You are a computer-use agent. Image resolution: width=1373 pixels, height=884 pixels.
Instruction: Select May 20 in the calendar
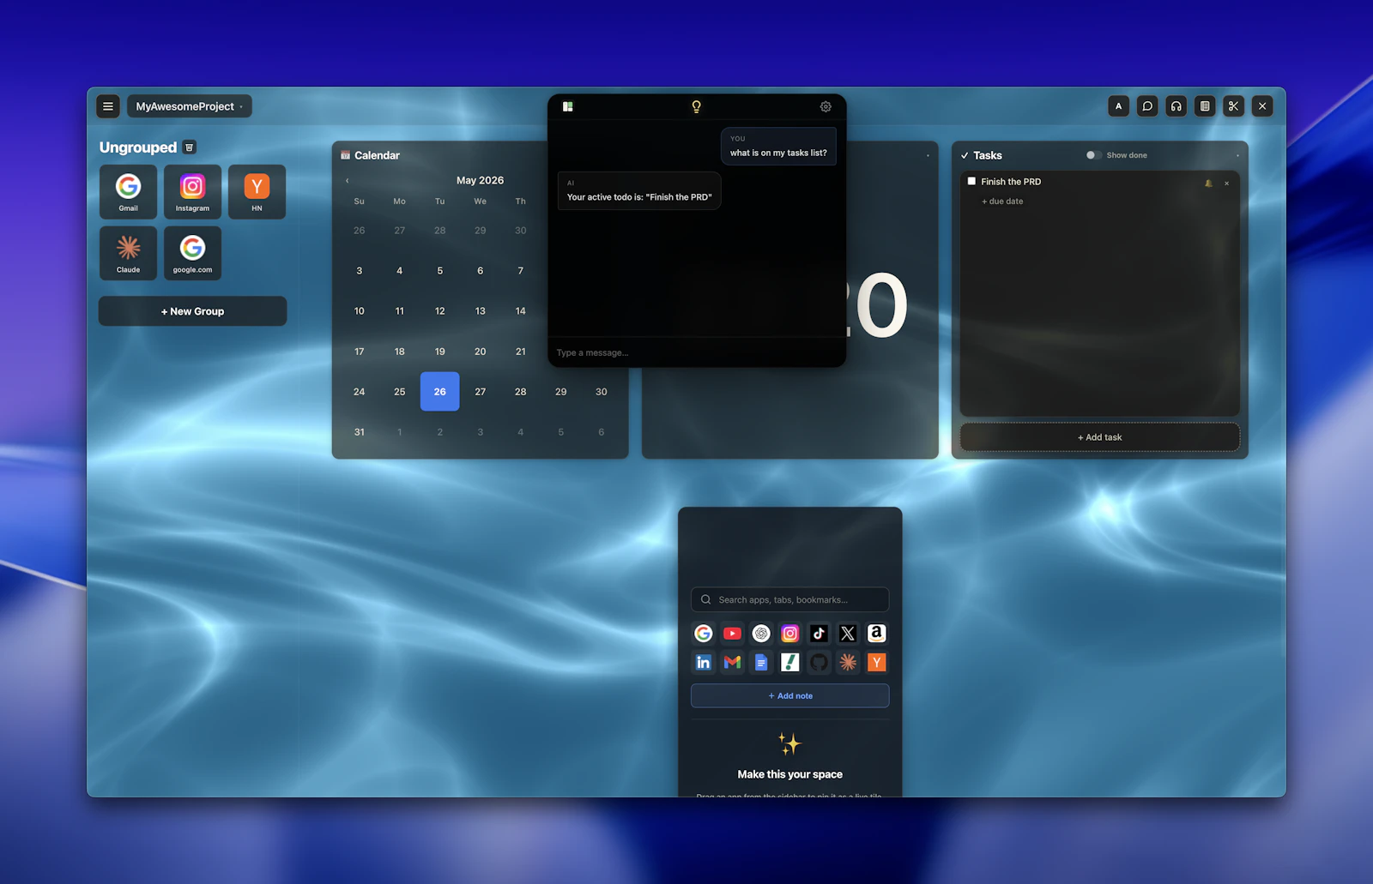pyautogui.click(x=480, y=352)
